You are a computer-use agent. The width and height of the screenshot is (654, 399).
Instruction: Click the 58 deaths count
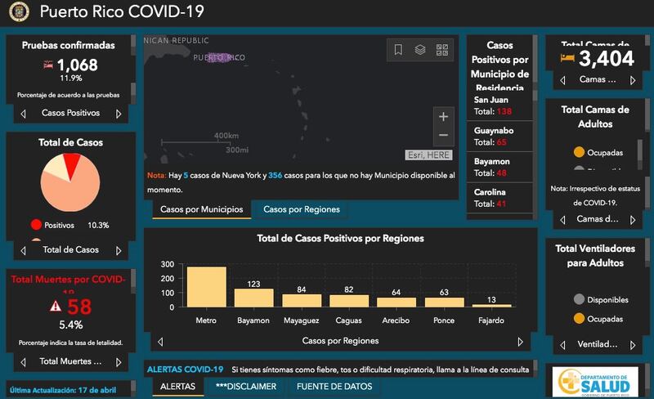pyautogui.click(x=79, y=307)
